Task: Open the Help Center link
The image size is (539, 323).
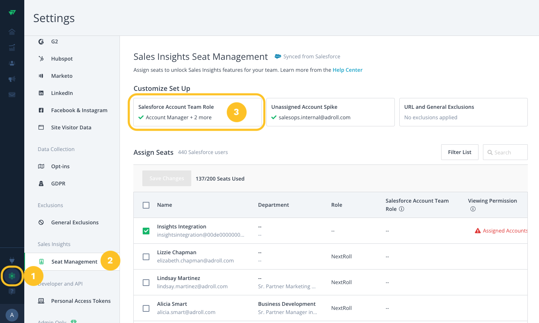Action: [347, 70]
